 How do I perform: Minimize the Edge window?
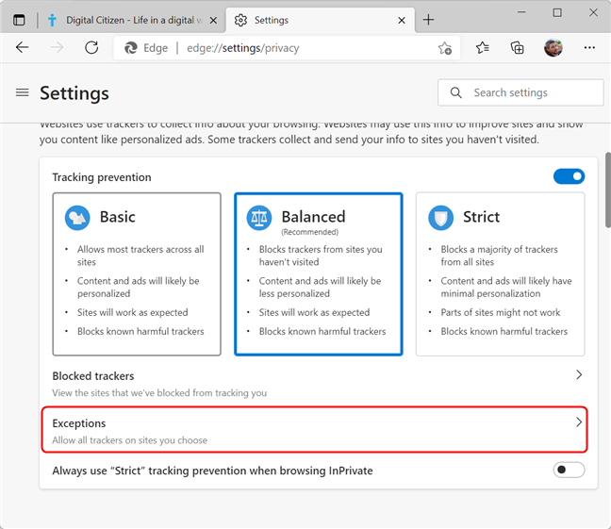521,12
